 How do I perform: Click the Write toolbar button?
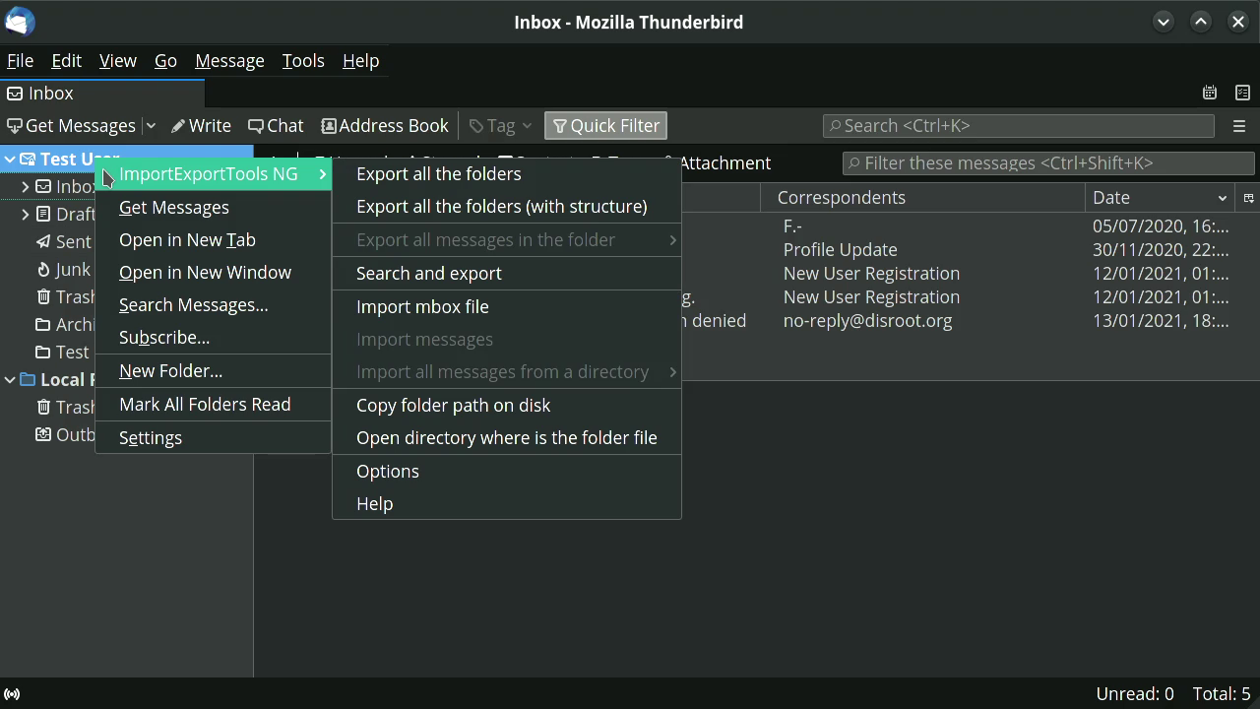click(201, 126)
